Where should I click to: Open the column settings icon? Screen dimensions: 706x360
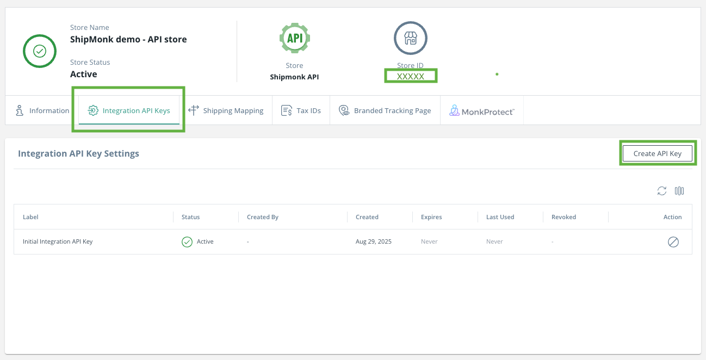click(x=679, y=191)
